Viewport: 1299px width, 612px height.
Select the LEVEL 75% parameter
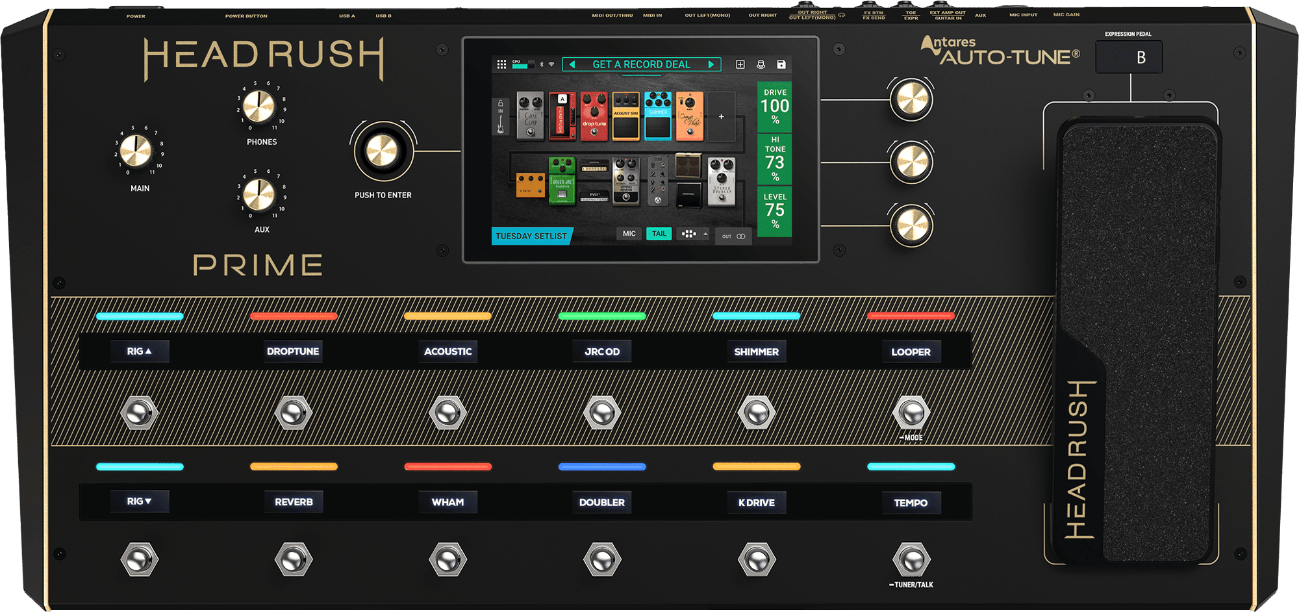775,211
